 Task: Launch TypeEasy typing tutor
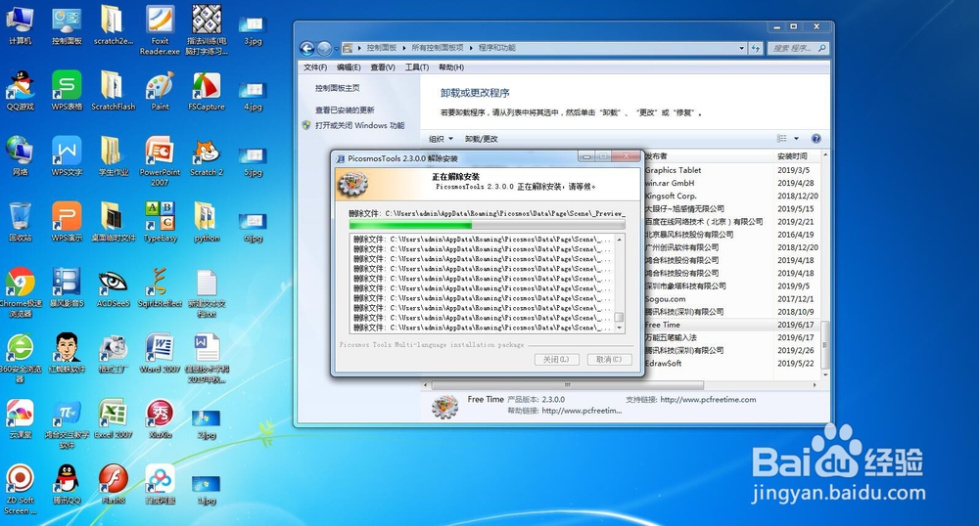point(160,222)
